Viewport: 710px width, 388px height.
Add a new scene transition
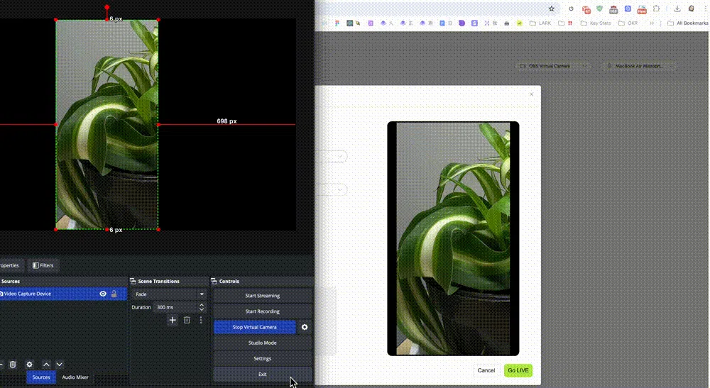tap(173, 320)
